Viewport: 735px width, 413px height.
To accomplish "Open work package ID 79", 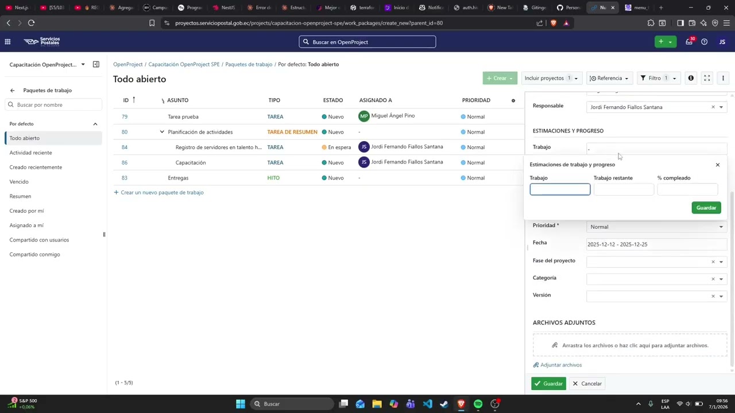I will click(125, 116).
